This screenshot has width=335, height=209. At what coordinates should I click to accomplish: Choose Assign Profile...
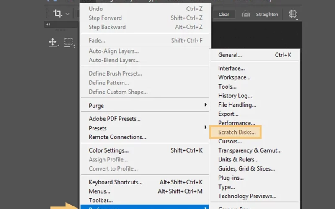click(x=145, y=160)
